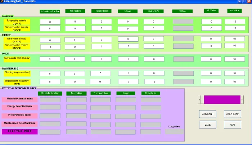Click the MinValue column header
This screenshot has height=145, width=252.
[211, 10]
